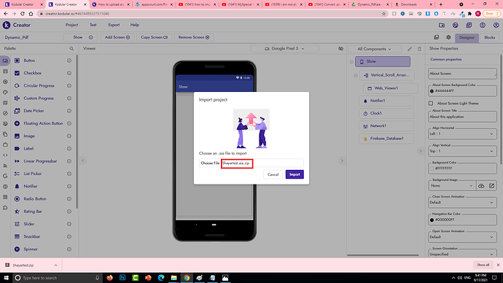Viewport: 503px width, 283px height.
Task: Open the Align Horizontal dropdown
Action: (462, 133)
